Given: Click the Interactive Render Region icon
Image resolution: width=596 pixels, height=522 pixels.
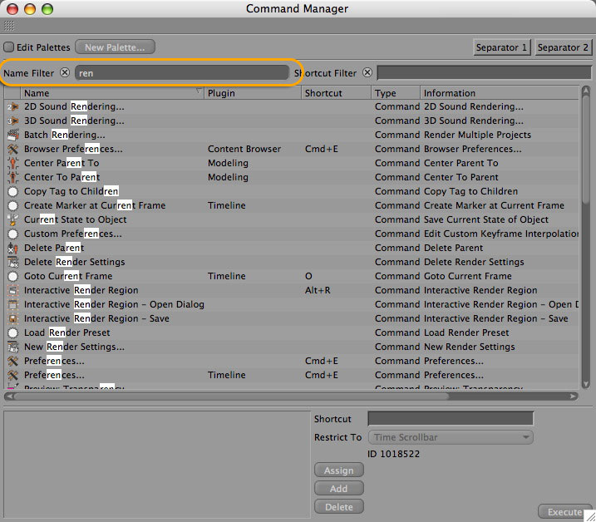Looking at the screenshot, I should pyautogui.click(x=12, y=290).
